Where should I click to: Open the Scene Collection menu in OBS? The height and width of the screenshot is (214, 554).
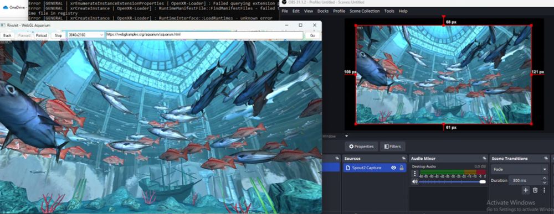[365, 11]
